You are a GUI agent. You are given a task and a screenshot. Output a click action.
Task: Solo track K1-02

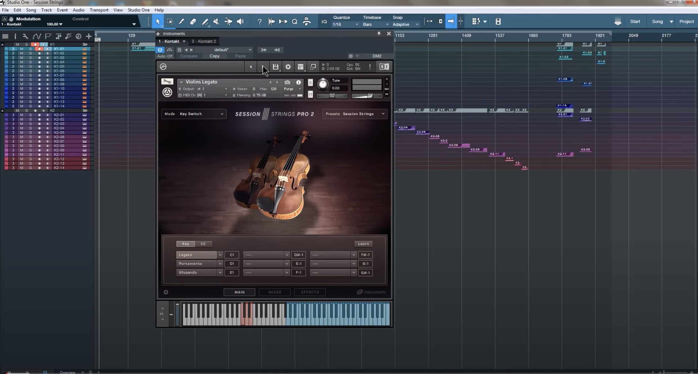(30, 53)
